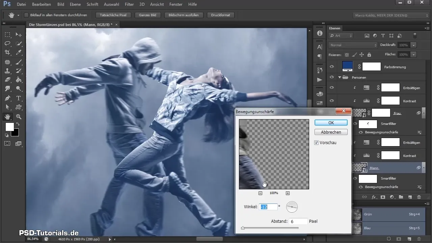Filter layers by type layers (T icon)

[x=383, y=35]
